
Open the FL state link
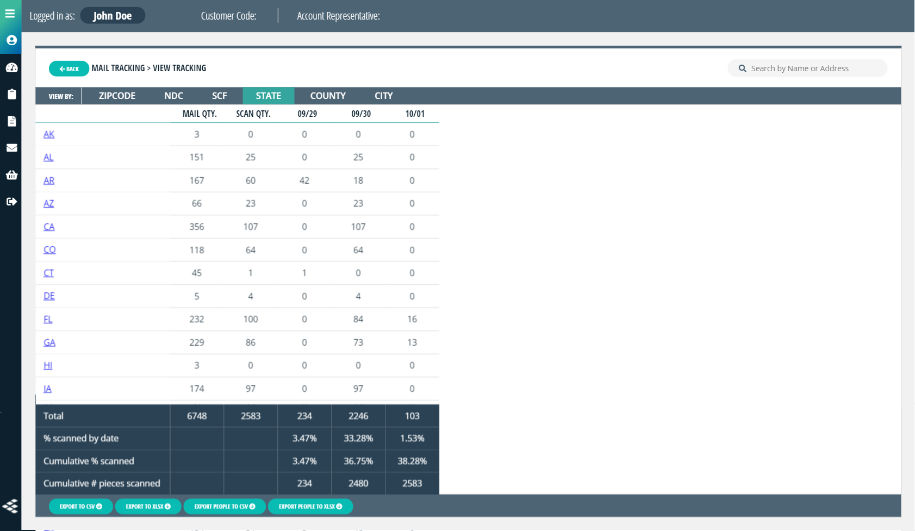[48, 319]
